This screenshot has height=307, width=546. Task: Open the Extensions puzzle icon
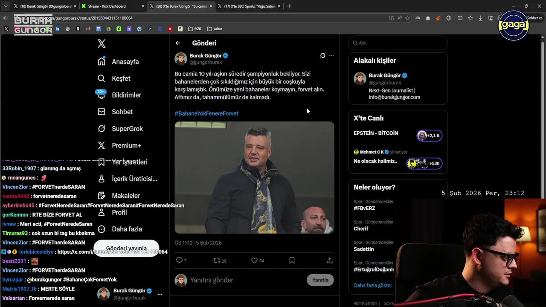(449, 18)
